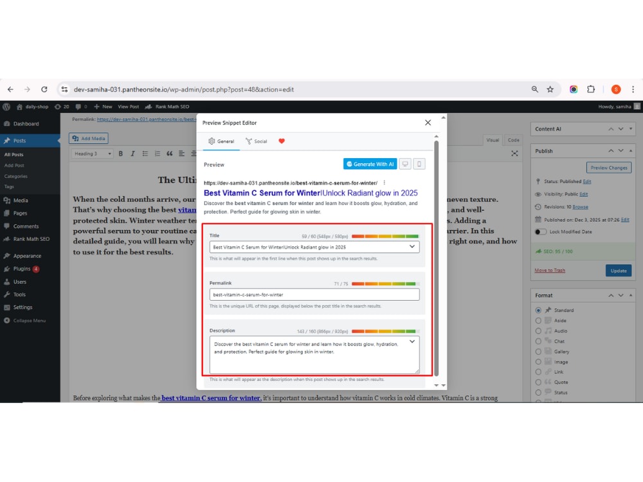Switch editor to the Visual tab

[x=493, y=139]
